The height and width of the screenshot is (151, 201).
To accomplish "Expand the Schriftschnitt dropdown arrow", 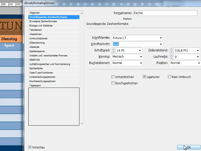I will [x=161, y=44].
